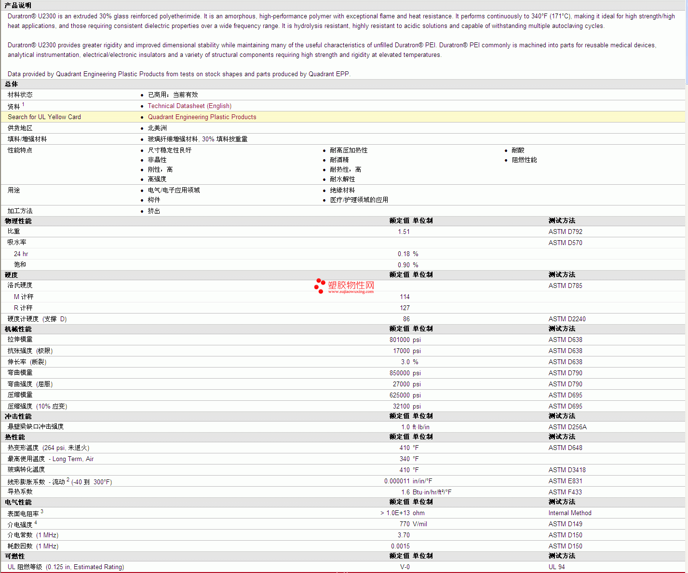Select the dissipation factor value "0.0015"

pyautogui.click(x=401, y=546)
